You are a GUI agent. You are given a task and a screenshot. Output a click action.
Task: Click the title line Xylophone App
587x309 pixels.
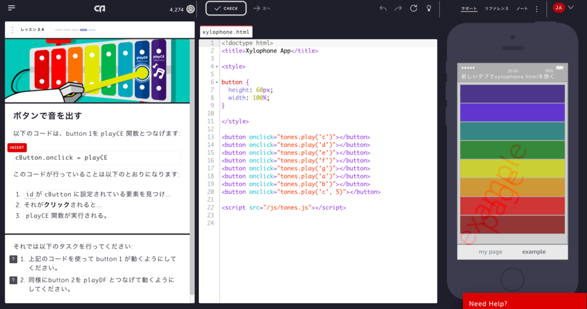click(269, 51)
